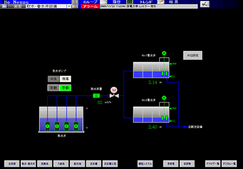Open the screen selection dropdown arrow
This screenshot has width=243, height=169.
click(x=69, y=7)
